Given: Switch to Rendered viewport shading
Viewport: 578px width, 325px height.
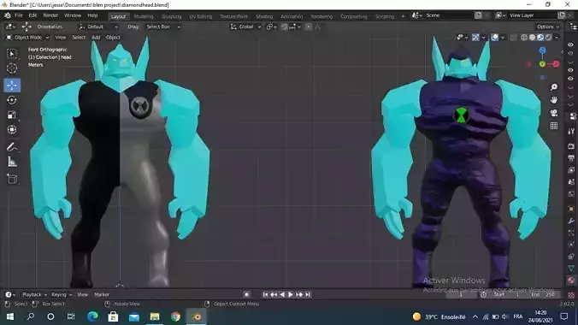Looking at the screenshot, I should tap(548, 38).
